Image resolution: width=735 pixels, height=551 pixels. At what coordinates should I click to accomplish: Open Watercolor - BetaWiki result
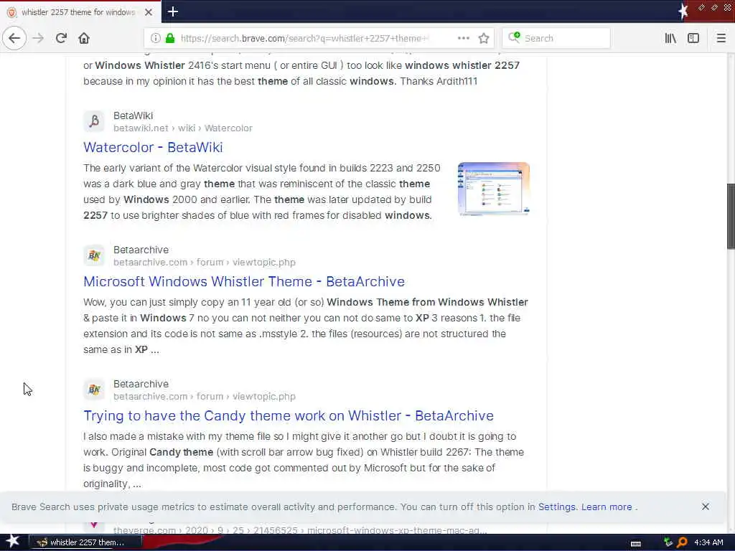(153, 147)
